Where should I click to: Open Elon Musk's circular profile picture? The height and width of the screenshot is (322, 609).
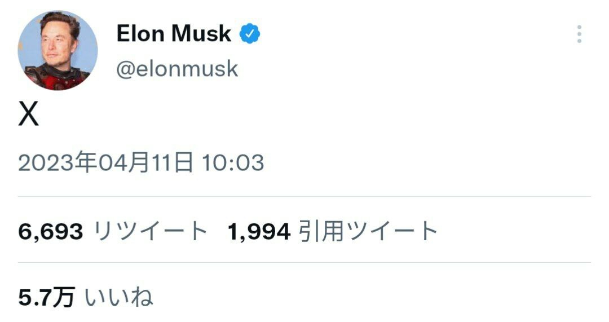point(58,50)
